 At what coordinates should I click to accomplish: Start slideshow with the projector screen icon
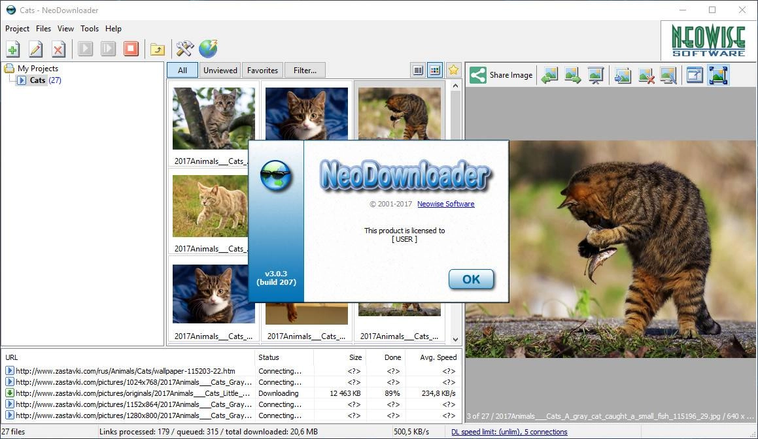(596, 75)
